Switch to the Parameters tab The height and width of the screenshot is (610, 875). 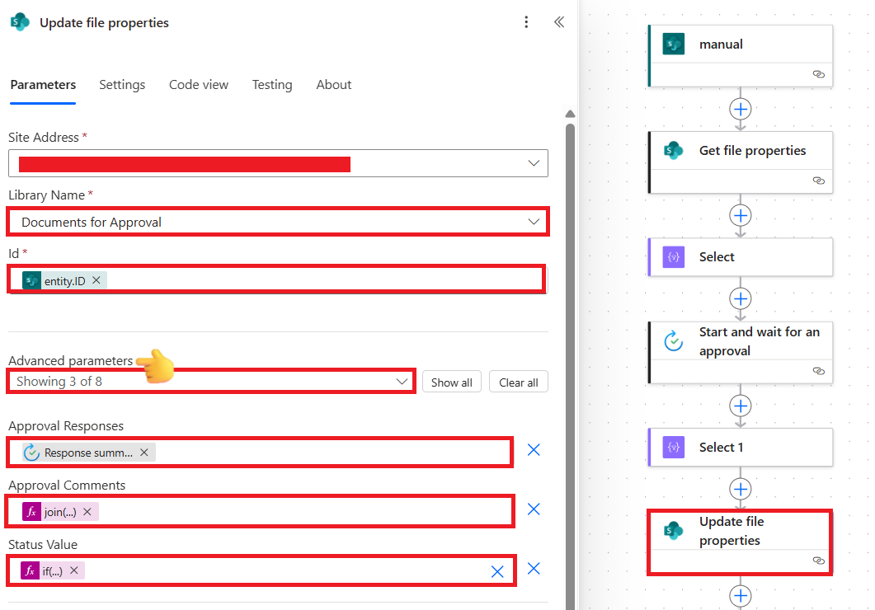tap(43, 85)
